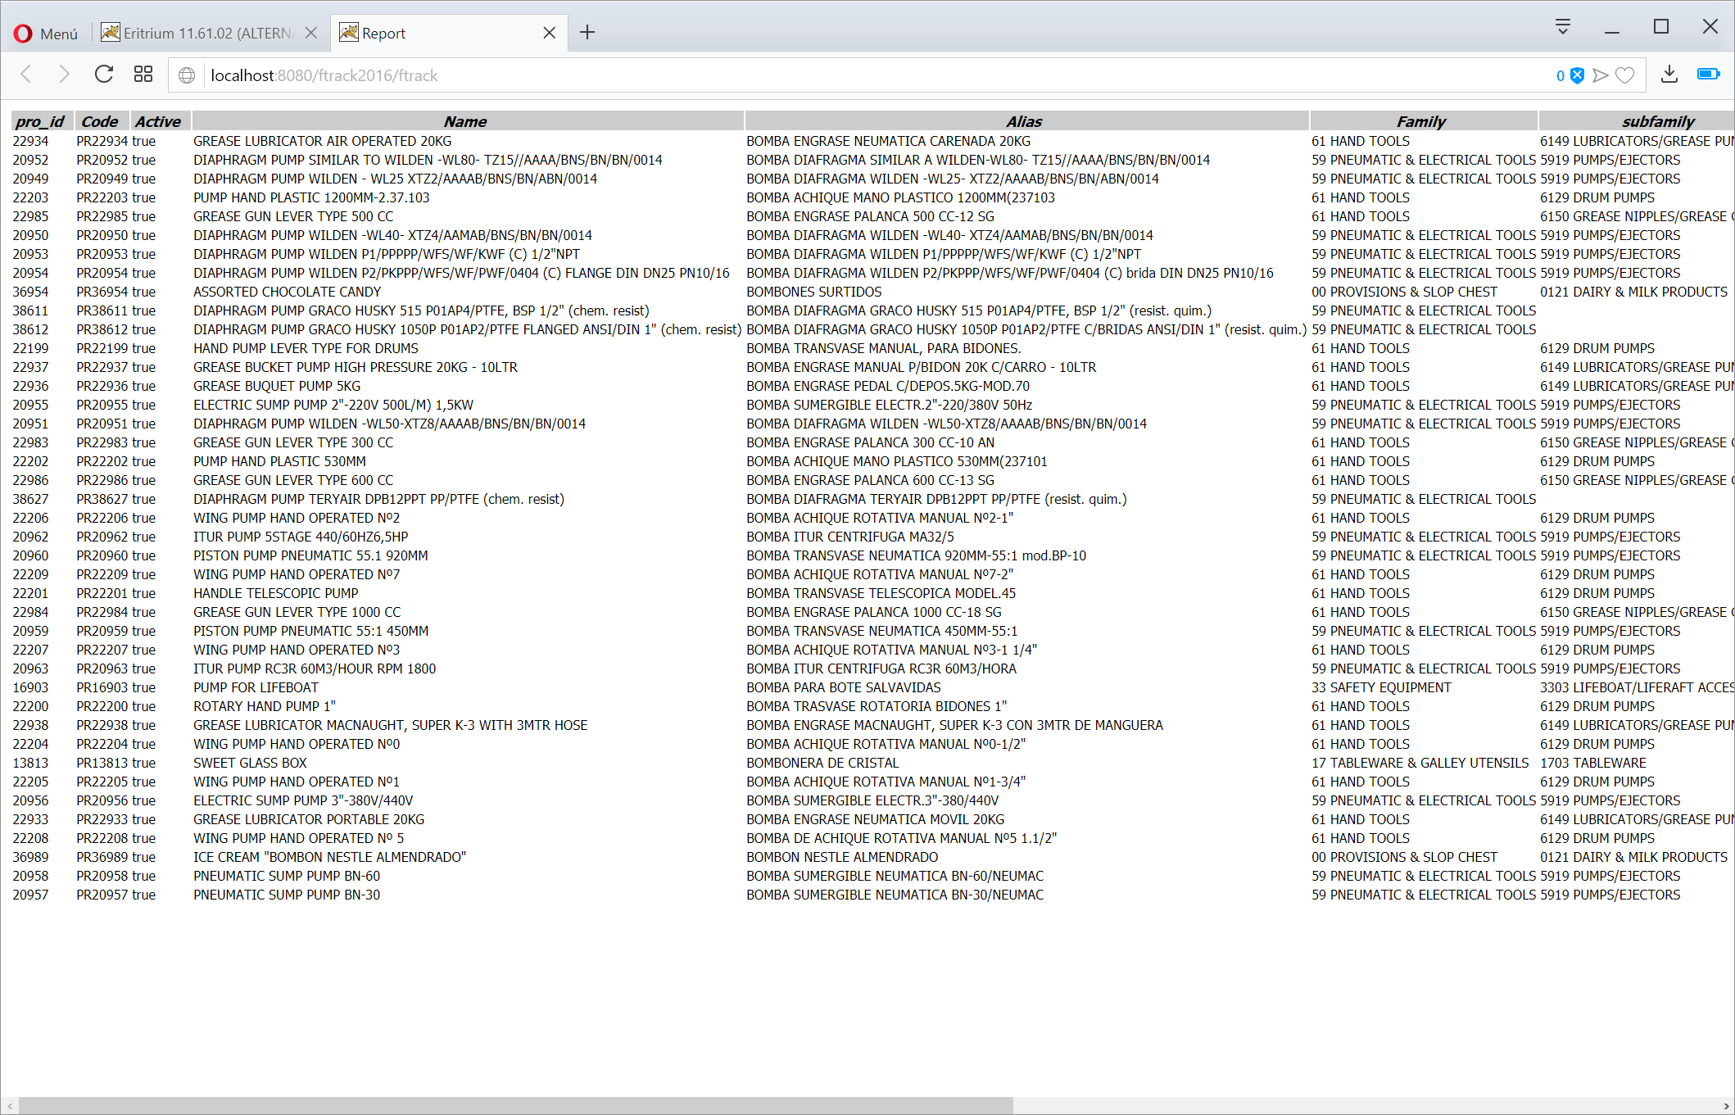Switch to the Eritrium 11.61.02 tab
Viewport: 1735px width, 1115px height.
(x=209, y=33)
